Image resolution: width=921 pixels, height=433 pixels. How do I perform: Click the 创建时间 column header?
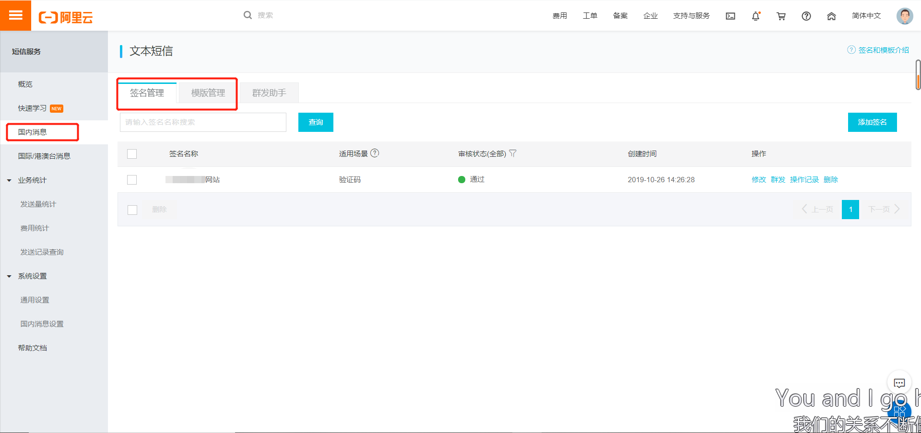tap(642, 154)
